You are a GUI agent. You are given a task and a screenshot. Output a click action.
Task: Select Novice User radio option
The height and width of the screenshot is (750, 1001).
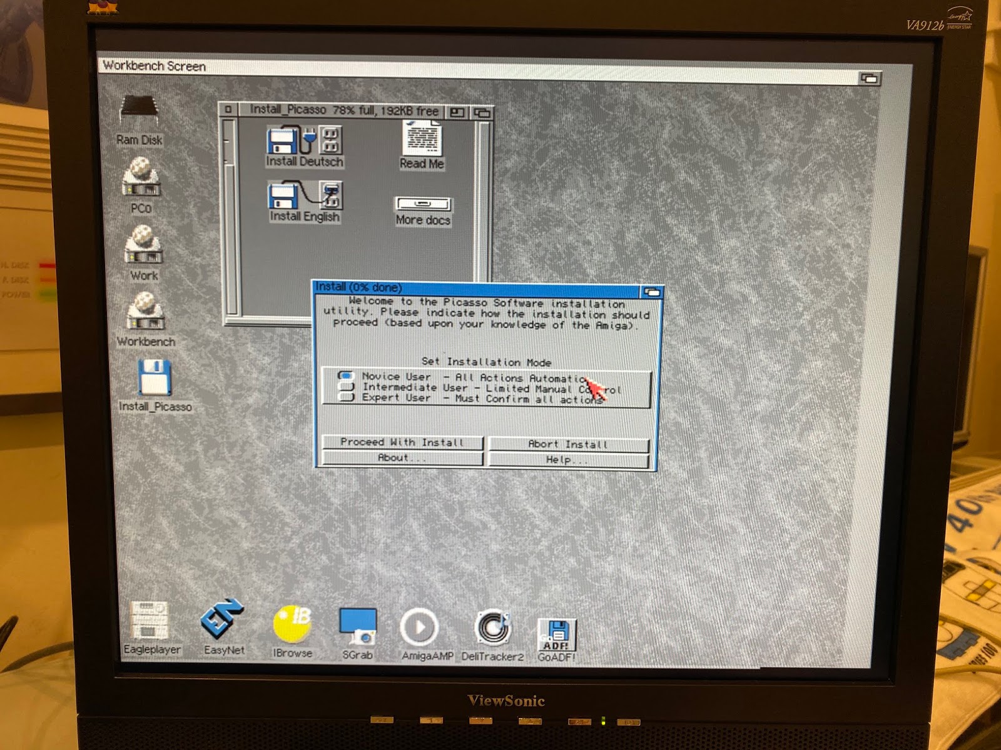pos(346,376)
